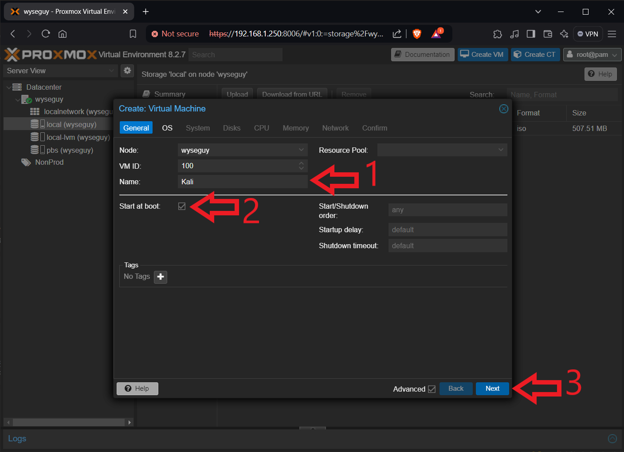Screen dimensions: 624x452
Task: Open the Documentation button
Action: click(x=423, y=55)
